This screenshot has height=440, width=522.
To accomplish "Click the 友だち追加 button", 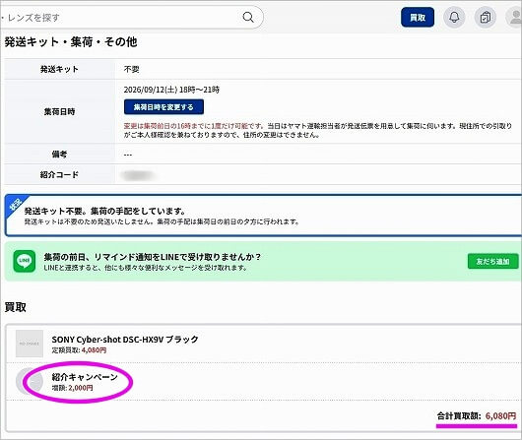I will point(493,261).
